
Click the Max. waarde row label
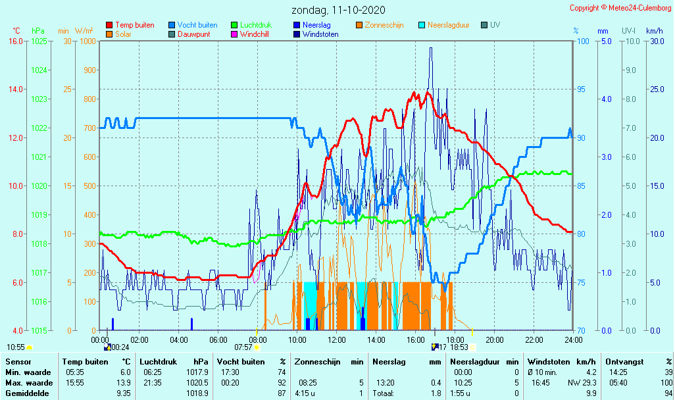point(28,383)
